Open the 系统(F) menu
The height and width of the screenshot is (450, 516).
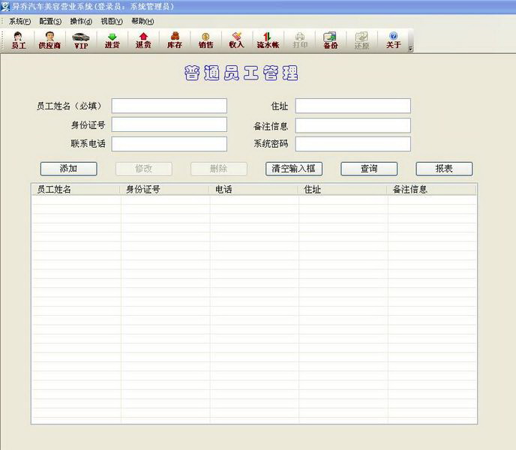(20, 22)
